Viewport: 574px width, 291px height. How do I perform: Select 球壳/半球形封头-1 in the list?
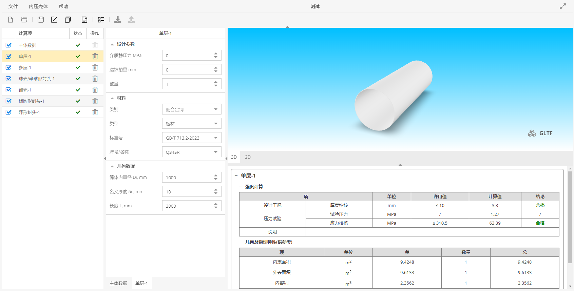coord(37,79)
